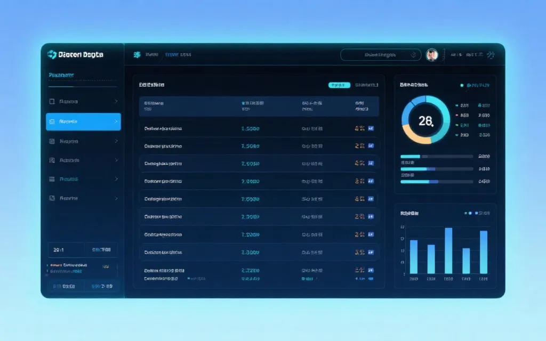Click the first progress bar below the donut chart
Screen dimensions: 546x341
tap(436, 157)
